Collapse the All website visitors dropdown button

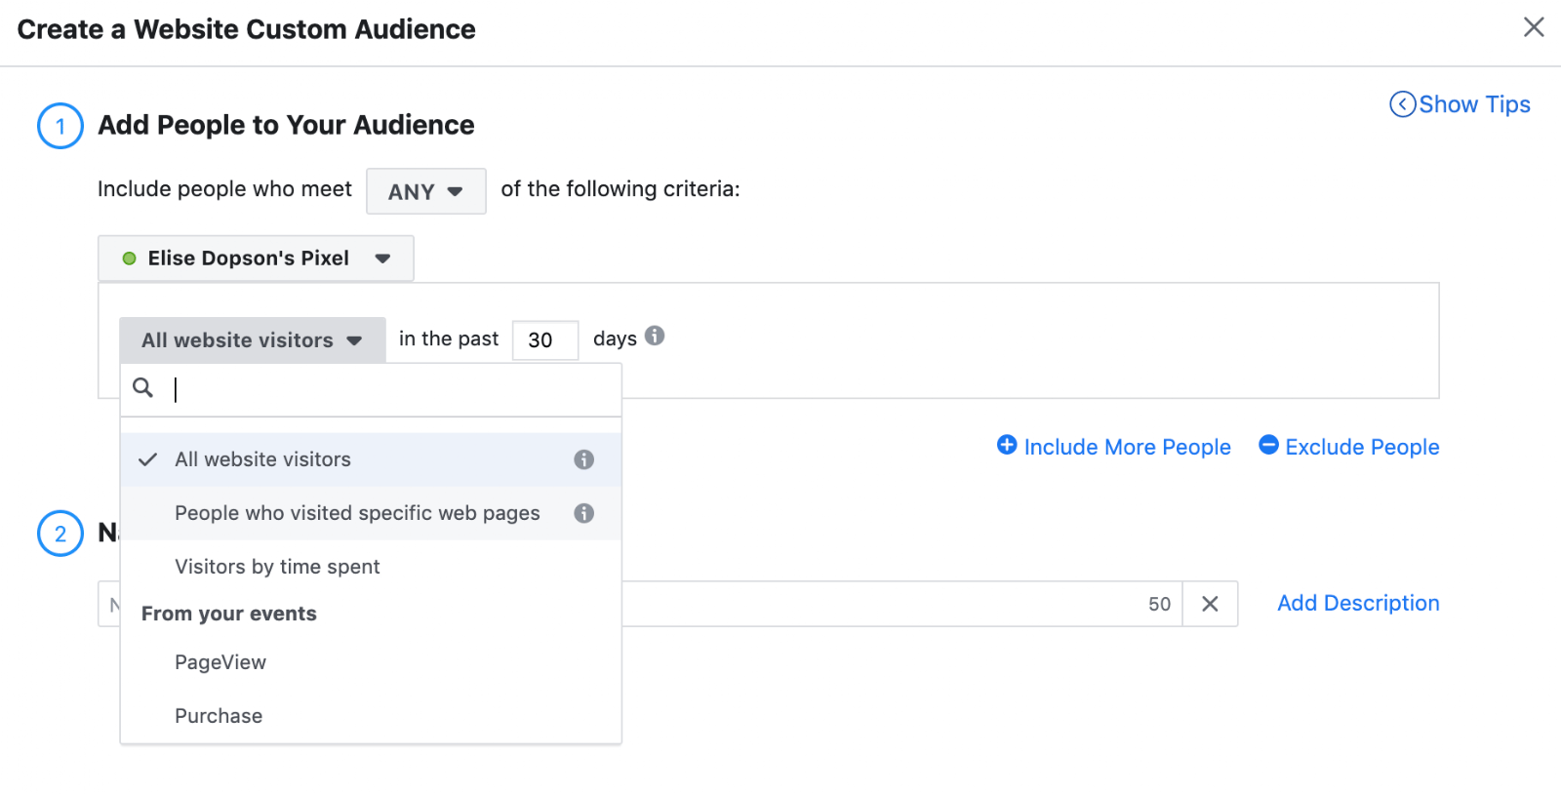[253, 340]
